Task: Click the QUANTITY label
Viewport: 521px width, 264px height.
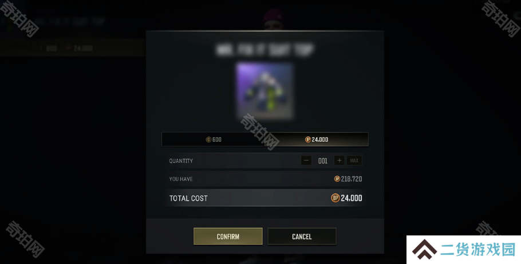Action: point(181,161)
